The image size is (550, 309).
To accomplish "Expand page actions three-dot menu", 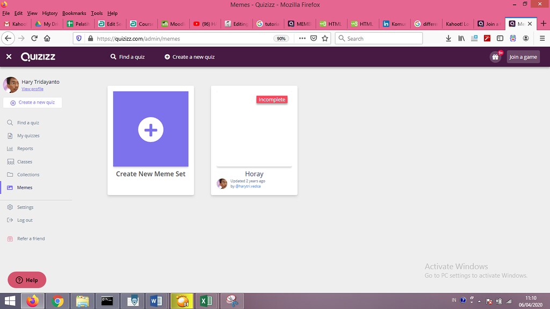I will [x=302, y=39].
